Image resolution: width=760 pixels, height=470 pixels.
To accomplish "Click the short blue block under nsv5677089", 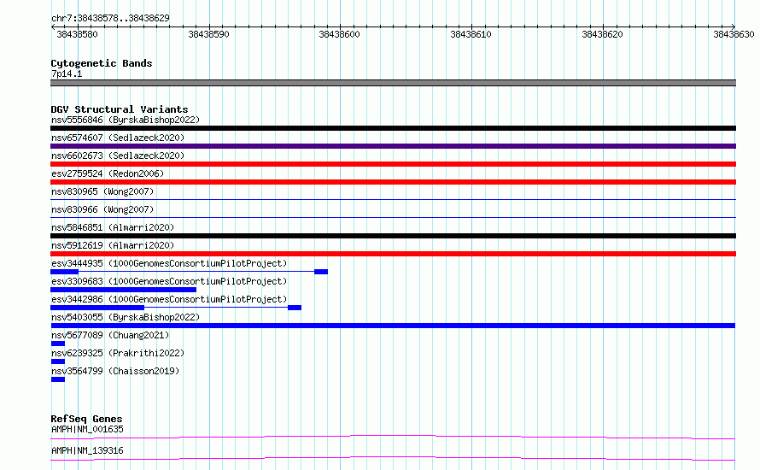I will [x=58, y=344].
